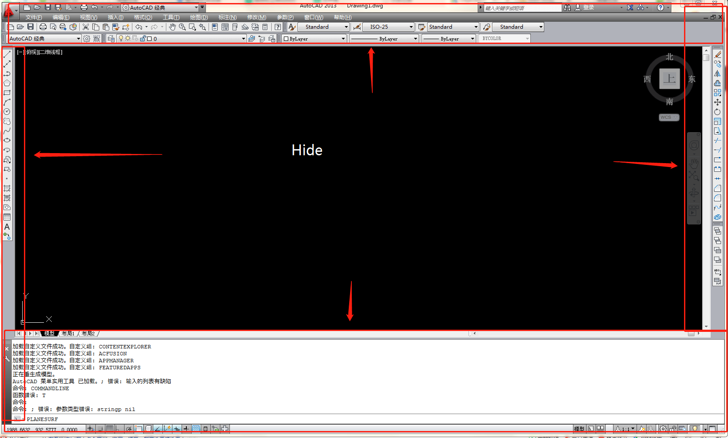This screenshot has width=728, height=438.
Task: Open the 绘图(D) menu
Action: (199, 17)
